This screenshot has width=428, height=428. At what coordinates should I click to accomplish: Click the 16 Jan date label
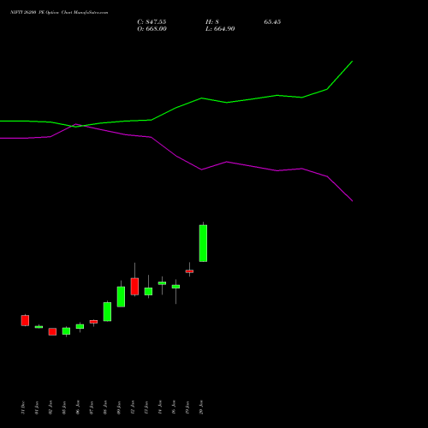coord(174,407)
